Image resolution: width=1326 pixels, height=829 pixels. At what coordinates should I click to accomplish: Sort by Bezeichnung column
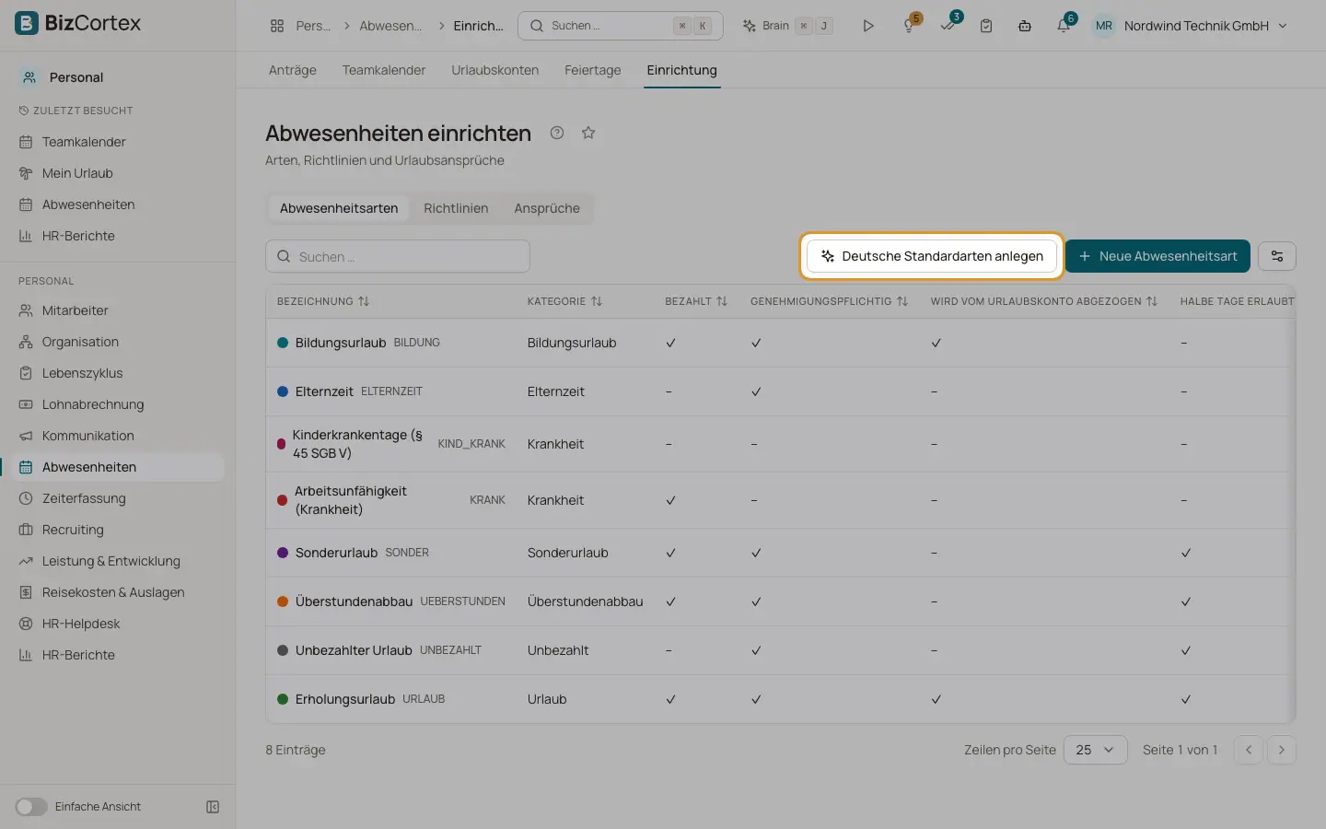(323, 301)
